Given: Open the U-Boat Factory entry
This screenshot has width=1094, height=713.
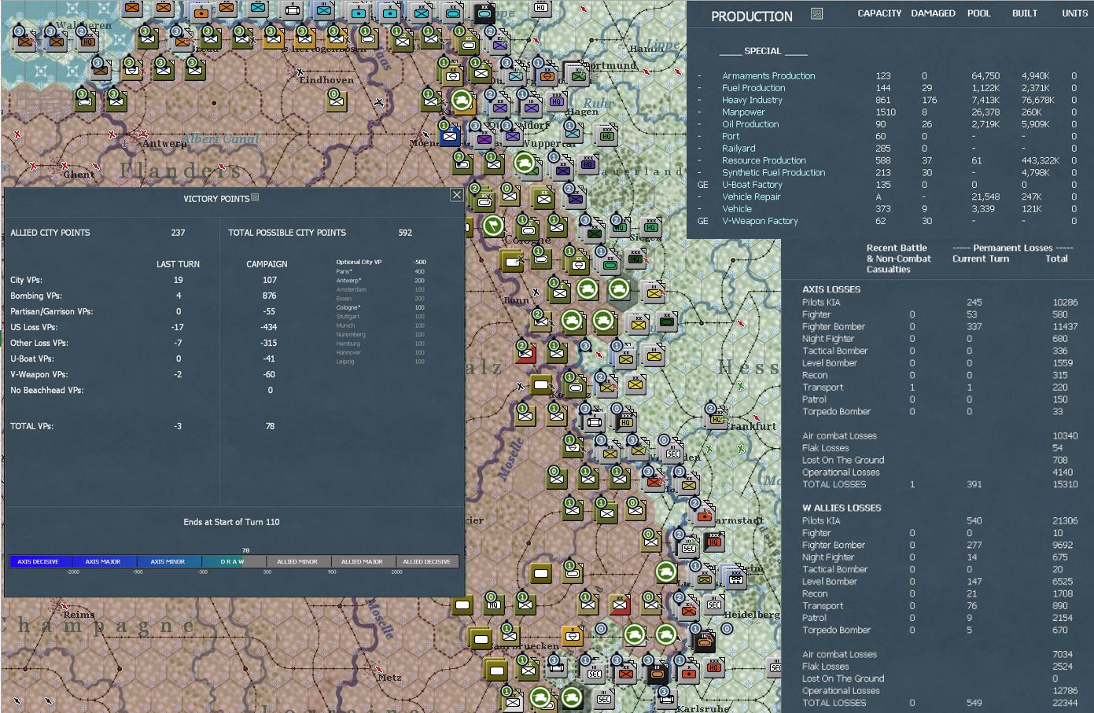Looking at the screenshot, I should (752, 185).
